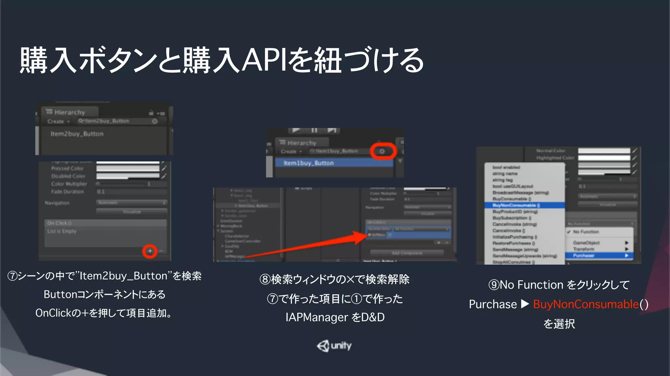Click the lock icon in the left Hierarchy panel
Viewport: 670px width, 376px height.
(x=151, y=113)
